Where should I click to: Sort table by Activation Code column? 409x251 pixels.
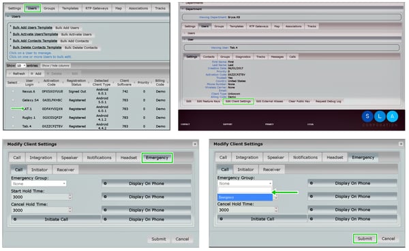(51, 82)
